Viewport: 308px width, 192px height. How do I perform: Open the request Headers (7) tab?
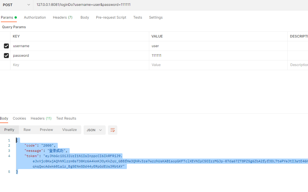pos(62,17)
